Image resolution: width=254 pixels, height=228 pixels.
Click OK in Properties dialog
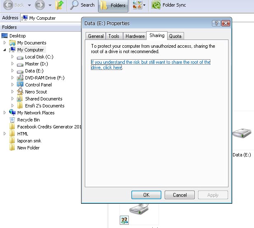(146, 195)
